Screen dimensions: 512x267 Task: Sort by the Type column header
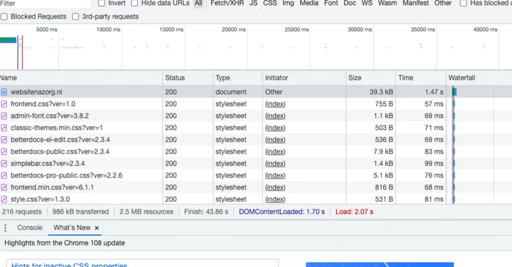click(x=237, y=78)
